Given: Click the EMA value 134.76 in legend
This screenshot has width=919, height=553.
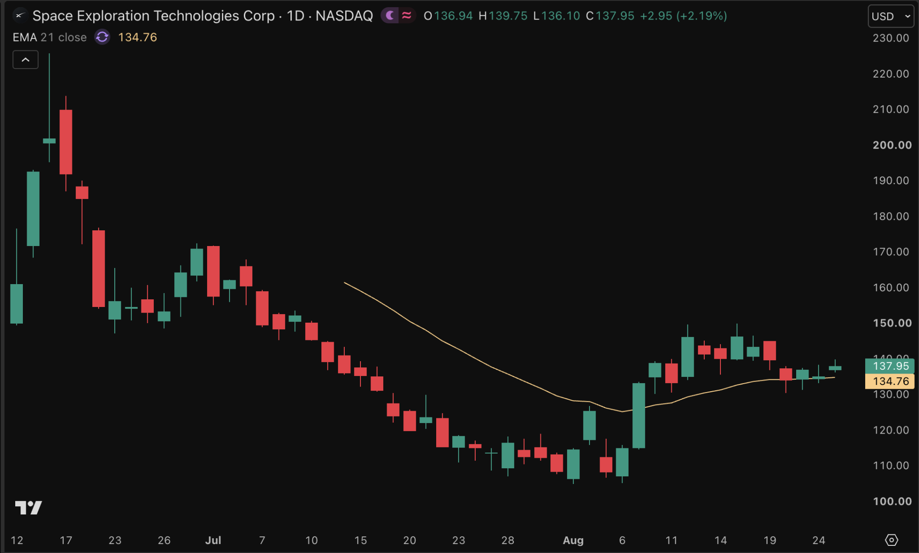Looking at the screenshot, I should (138, 37).
